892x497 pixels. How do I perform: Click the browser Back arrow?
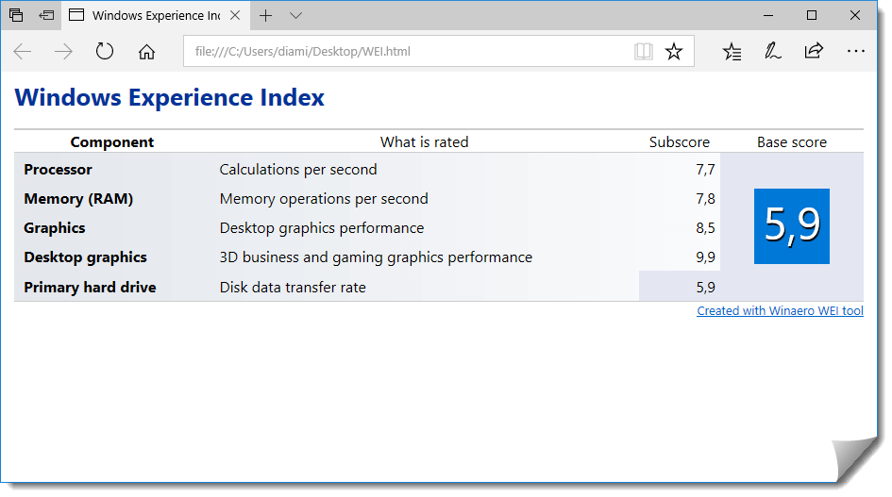[23, 52]
